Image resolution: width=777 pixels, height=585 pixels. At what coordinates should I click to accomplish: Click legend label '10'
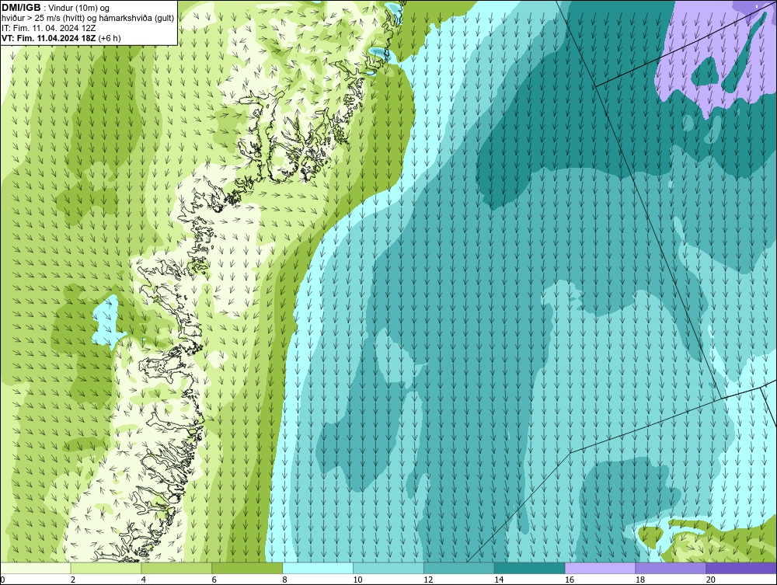357,580
